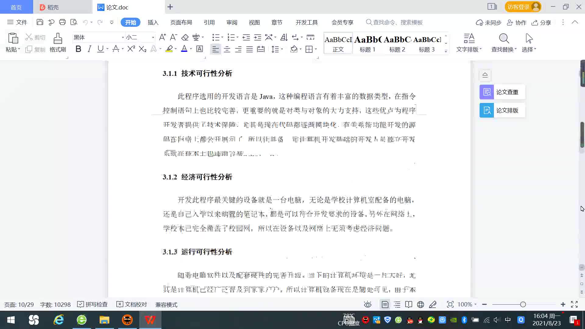Open the font name dropdown (黑体)
585x329 pixels.
(x=123, y=37)
